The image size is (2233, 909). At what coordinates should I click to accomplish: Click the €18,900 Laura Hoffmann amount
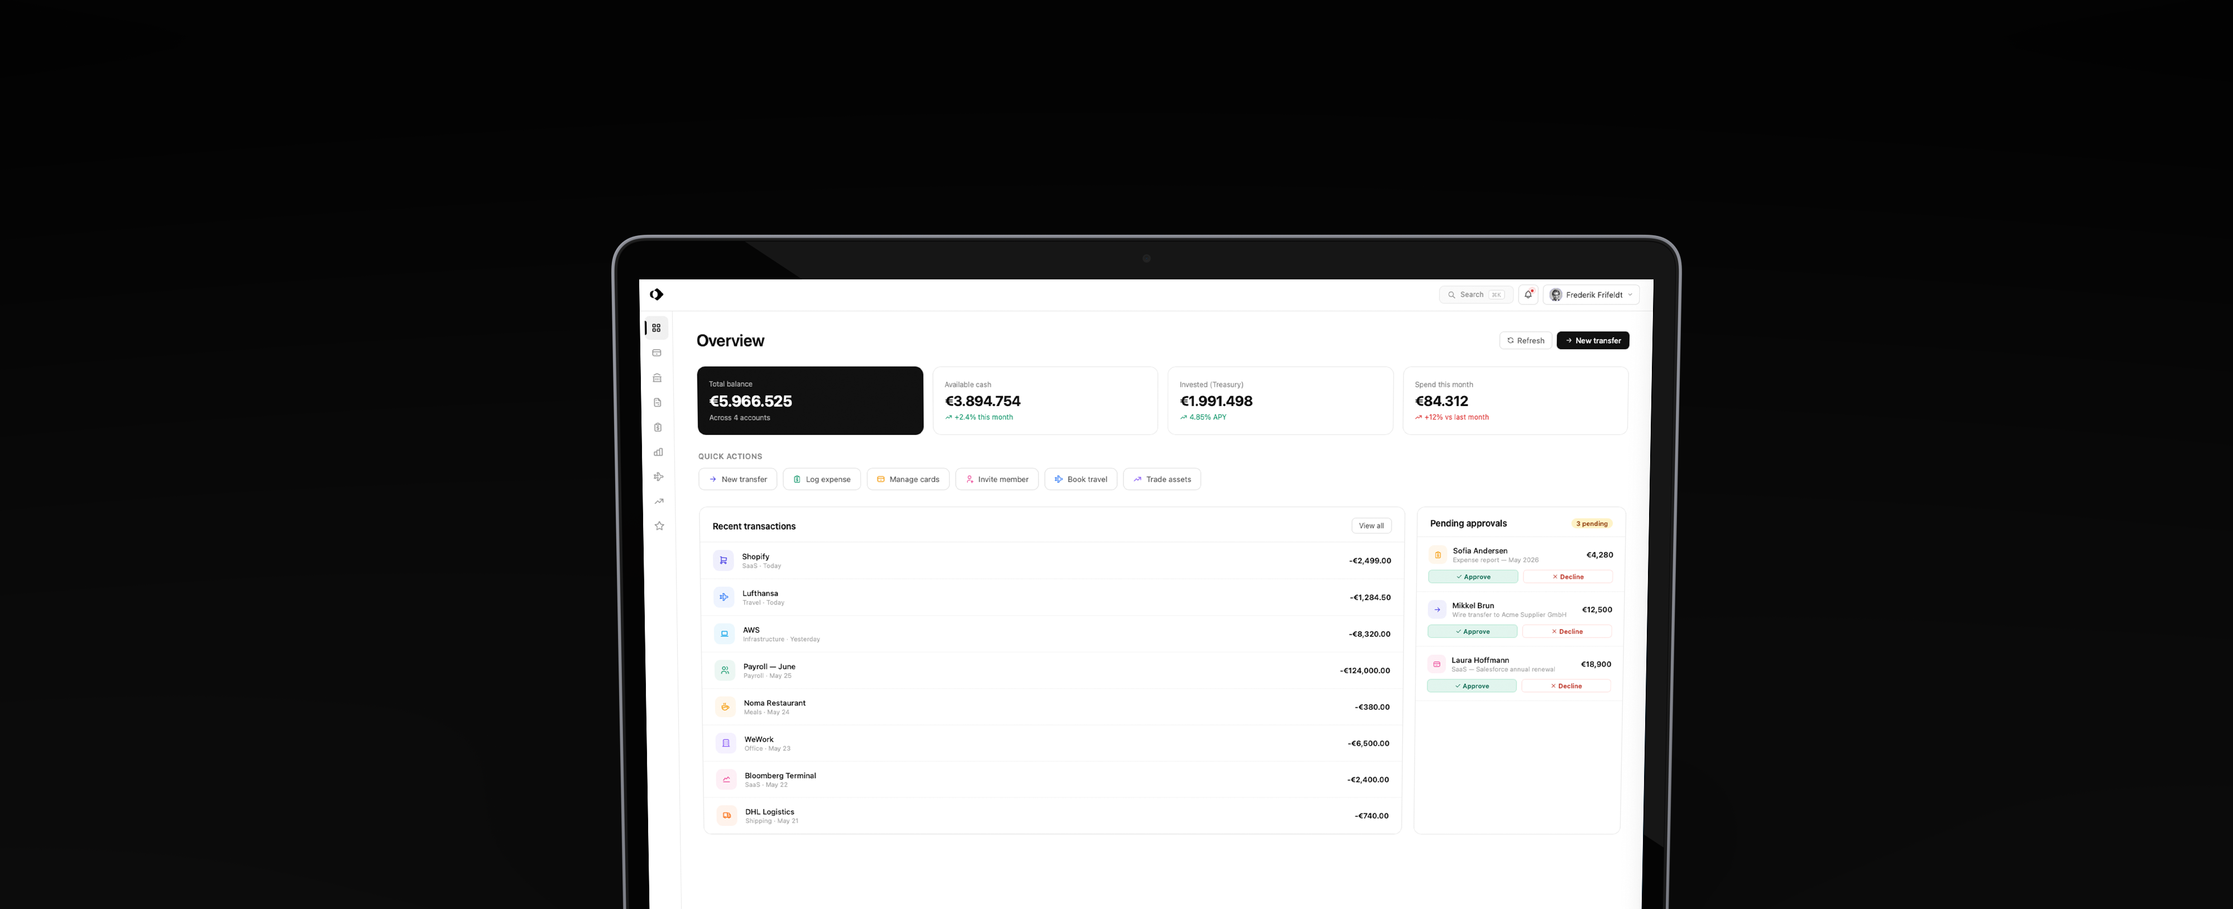pyautogui.click(x=1596, y=664)
